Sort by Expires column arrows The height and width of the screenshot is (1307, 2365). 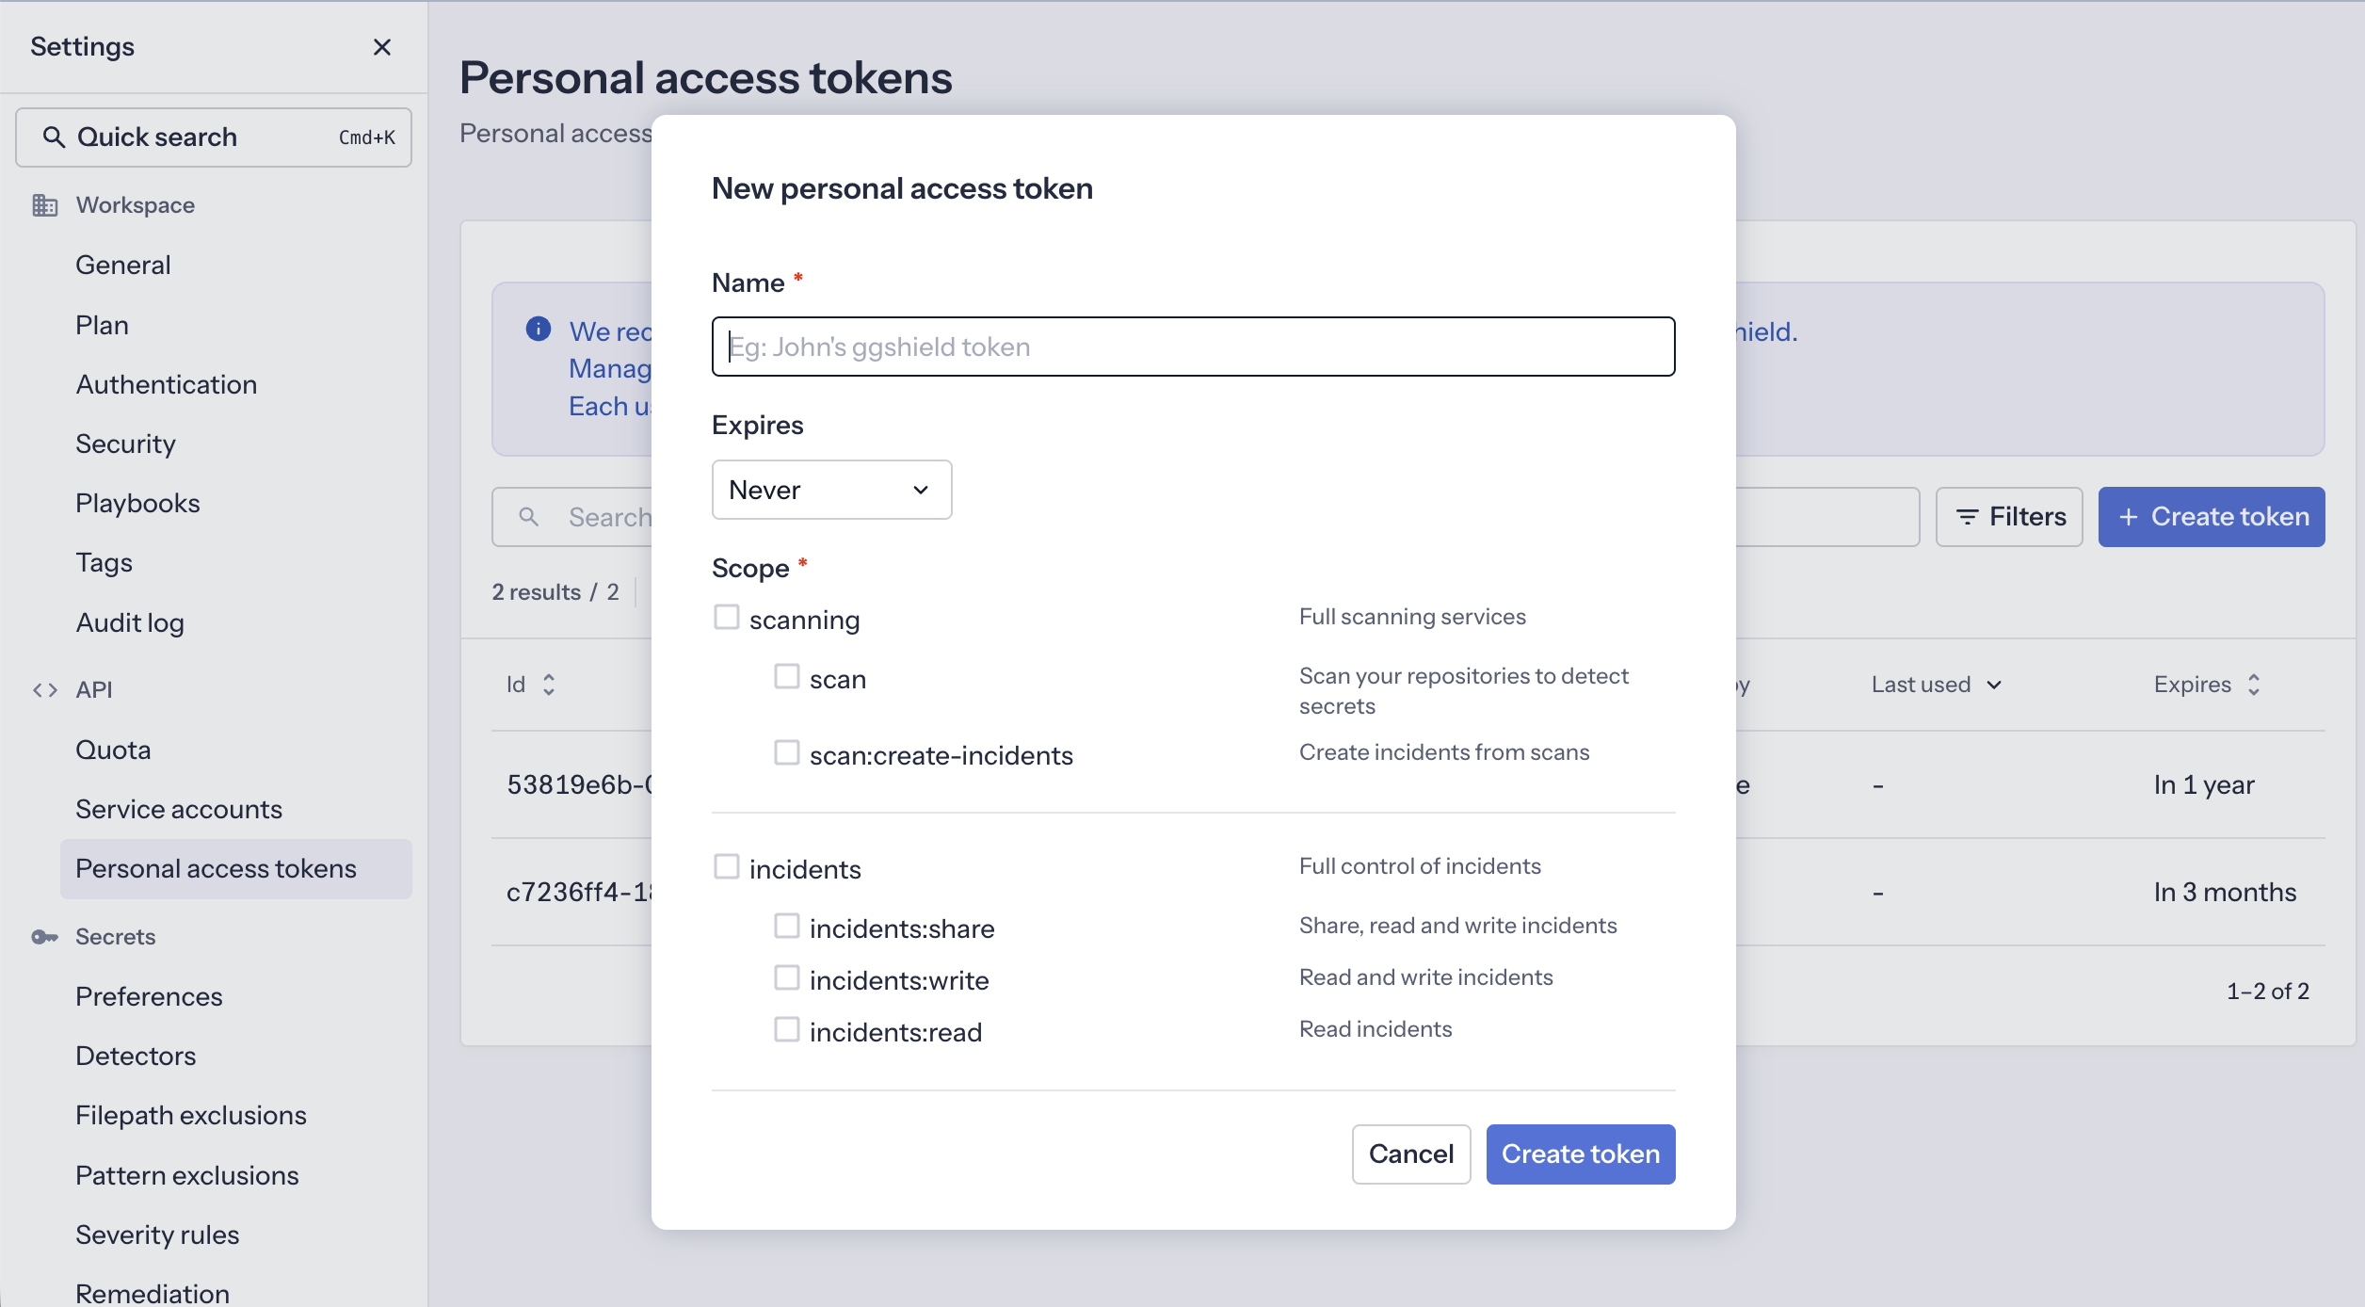(2254, 685)
